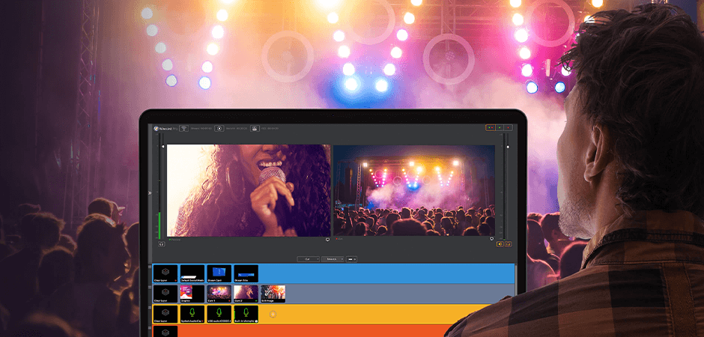Click the monitor icon under Preview pane
The image size is (704, 337).
327,240
